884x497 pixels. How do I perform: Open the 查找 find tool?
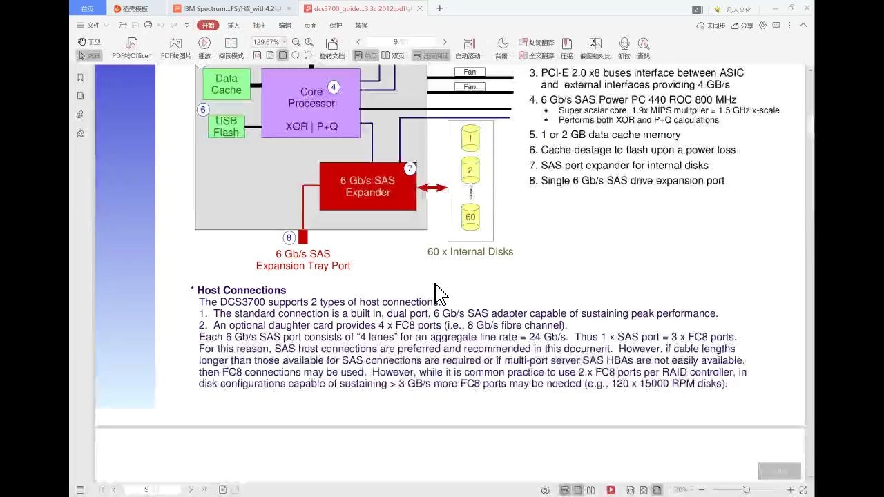[644, 49]
